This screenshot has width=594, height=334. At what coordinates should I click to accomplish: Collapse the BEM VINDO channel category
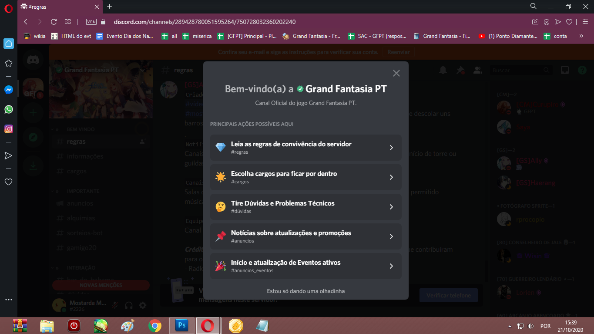coord(81,129)
